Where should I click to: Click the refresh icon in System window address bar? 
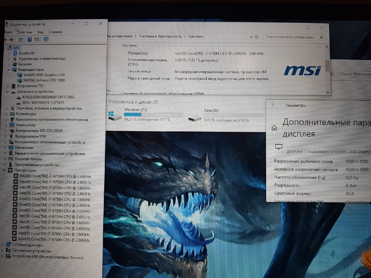(x=256, y=37)
